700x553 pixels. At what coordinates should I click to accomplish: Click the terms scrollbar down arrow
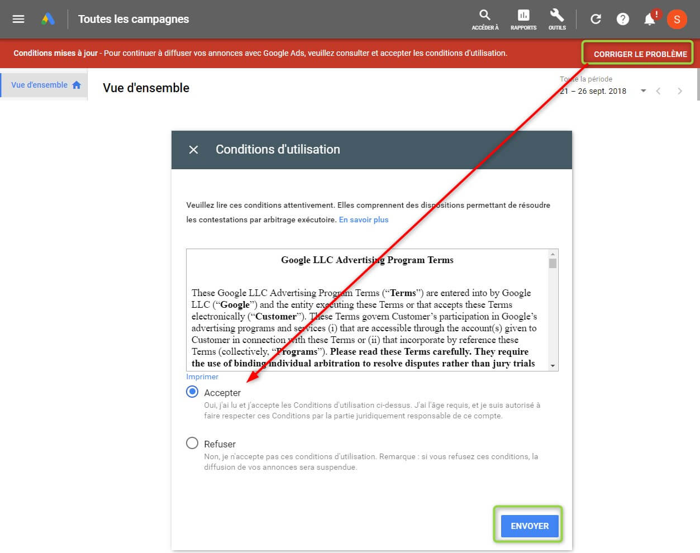(553, 366)
